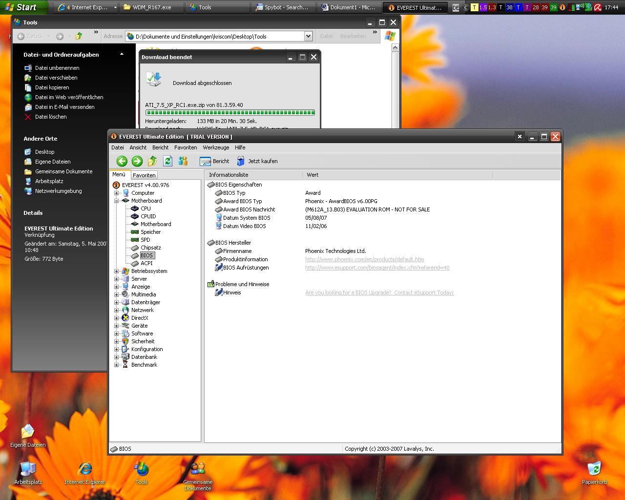This screenshot has height=500, width=625.
Task: Open the Start menu
Action: pos(24,7)
